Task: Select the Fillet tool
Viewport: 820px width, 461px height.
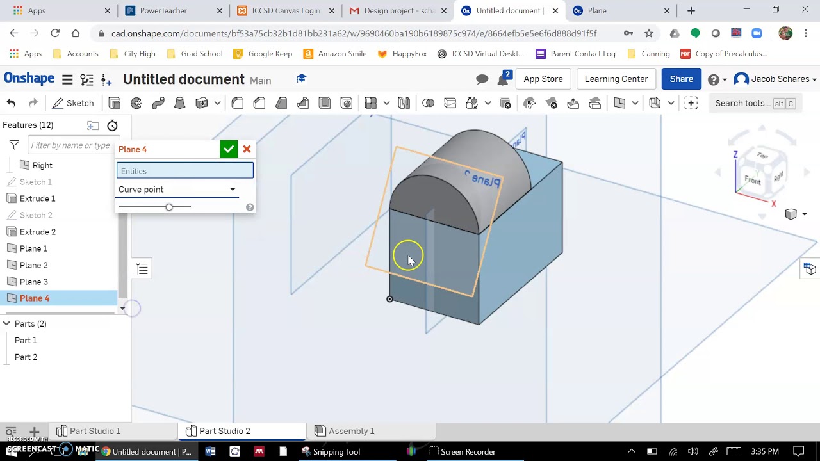Action: [x=238, y=103]
